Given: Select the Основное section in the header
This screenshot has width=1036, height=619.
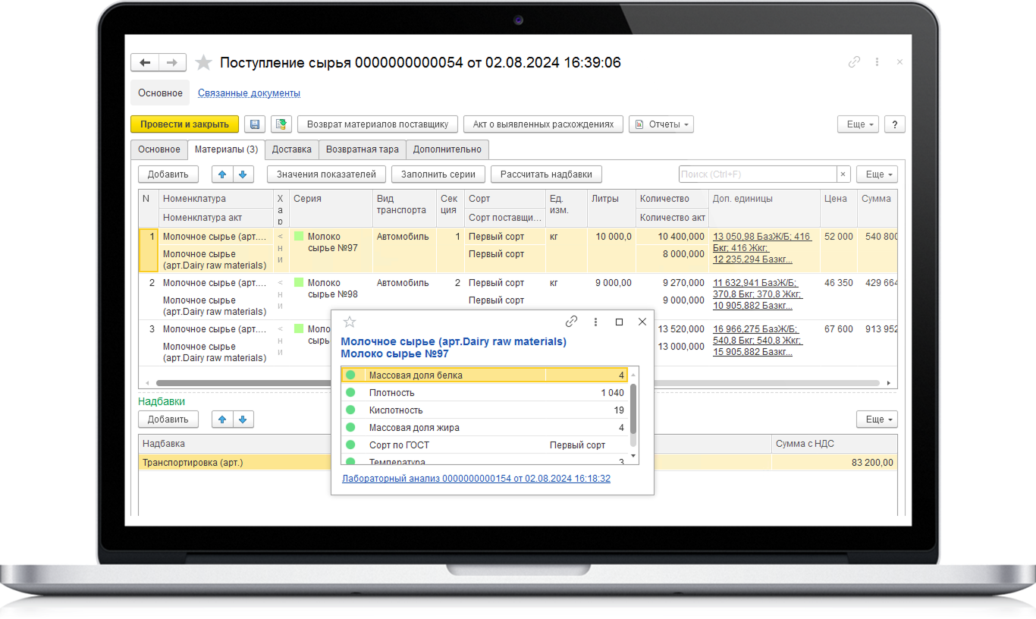Looking at the screenshot, I should (x=160, y=93).
